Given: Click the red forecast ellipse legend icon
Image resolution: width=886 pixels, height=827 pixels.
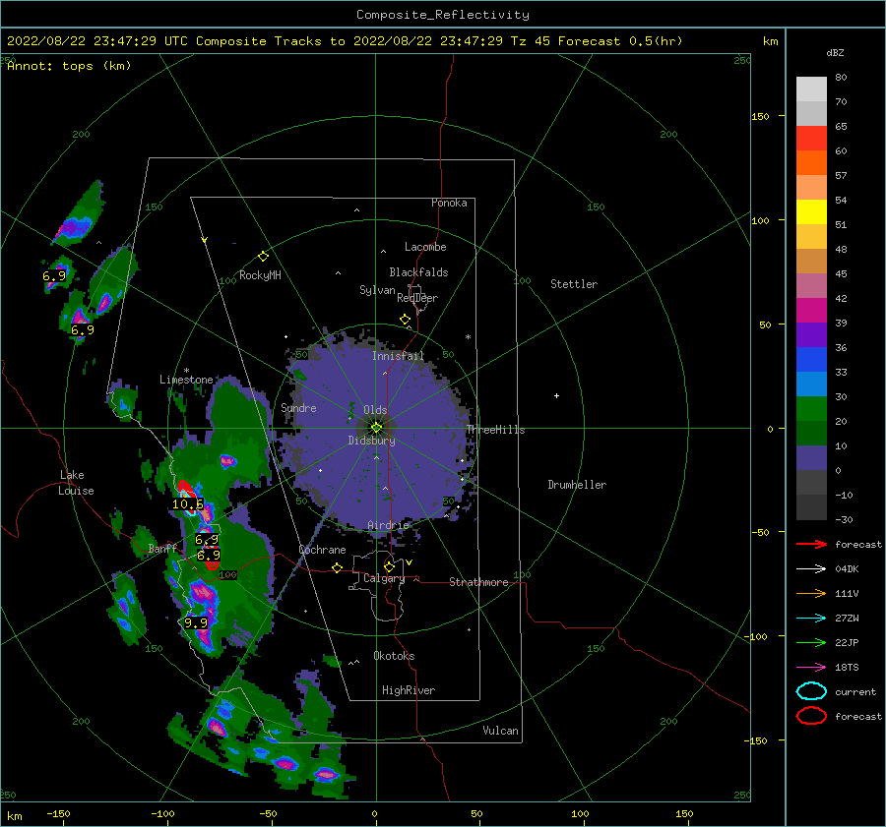Looking at the screenshot, I should [811, 716].
